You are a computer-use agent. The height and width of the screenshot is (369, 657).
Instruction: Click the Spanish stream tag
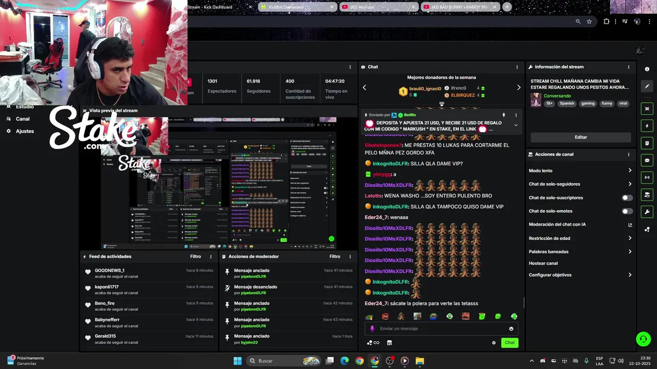coord(567,104)
